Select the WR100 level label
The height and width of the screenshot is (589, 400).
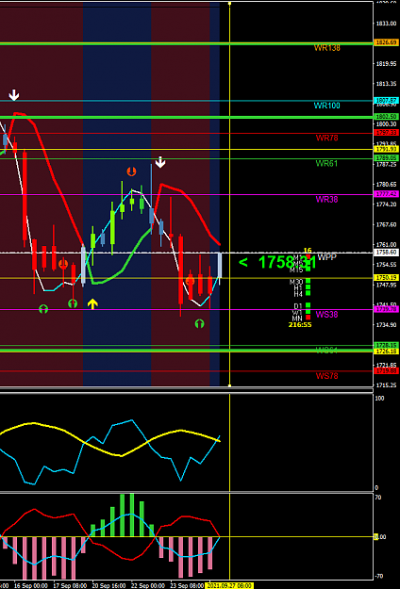click(327, 106)
